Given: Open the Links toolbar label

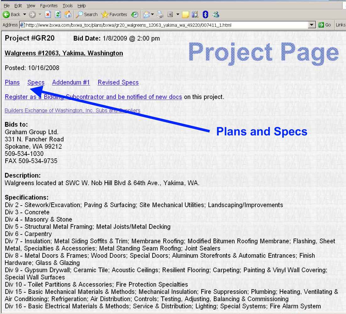Looking at the screenshot, I should pyautogui.click(x=340, y=25).
